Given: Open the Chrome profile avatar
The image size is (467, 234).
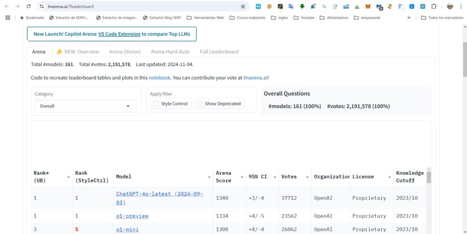Looking at the screenshot, I should coord(450,6).
